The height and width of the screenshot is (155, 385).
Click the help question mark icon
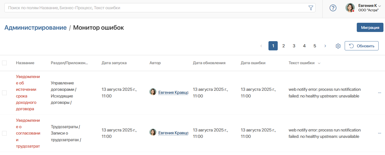point(333,8)
